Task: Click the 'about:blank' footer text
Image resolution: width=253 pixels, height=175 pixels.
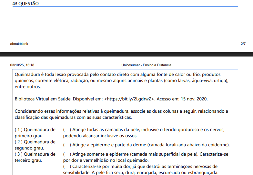Action: pyautogui.click(x=19, y=44)
